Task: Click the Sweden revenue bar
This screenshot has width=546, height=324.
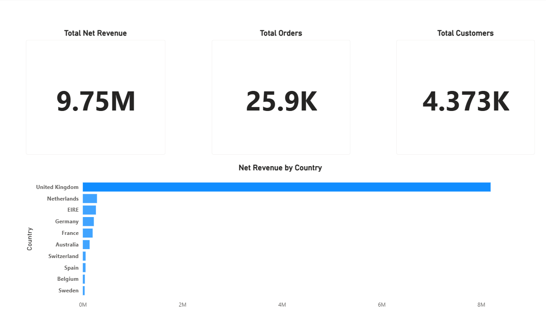Action: pyautogui.click(x=84, y=290)
